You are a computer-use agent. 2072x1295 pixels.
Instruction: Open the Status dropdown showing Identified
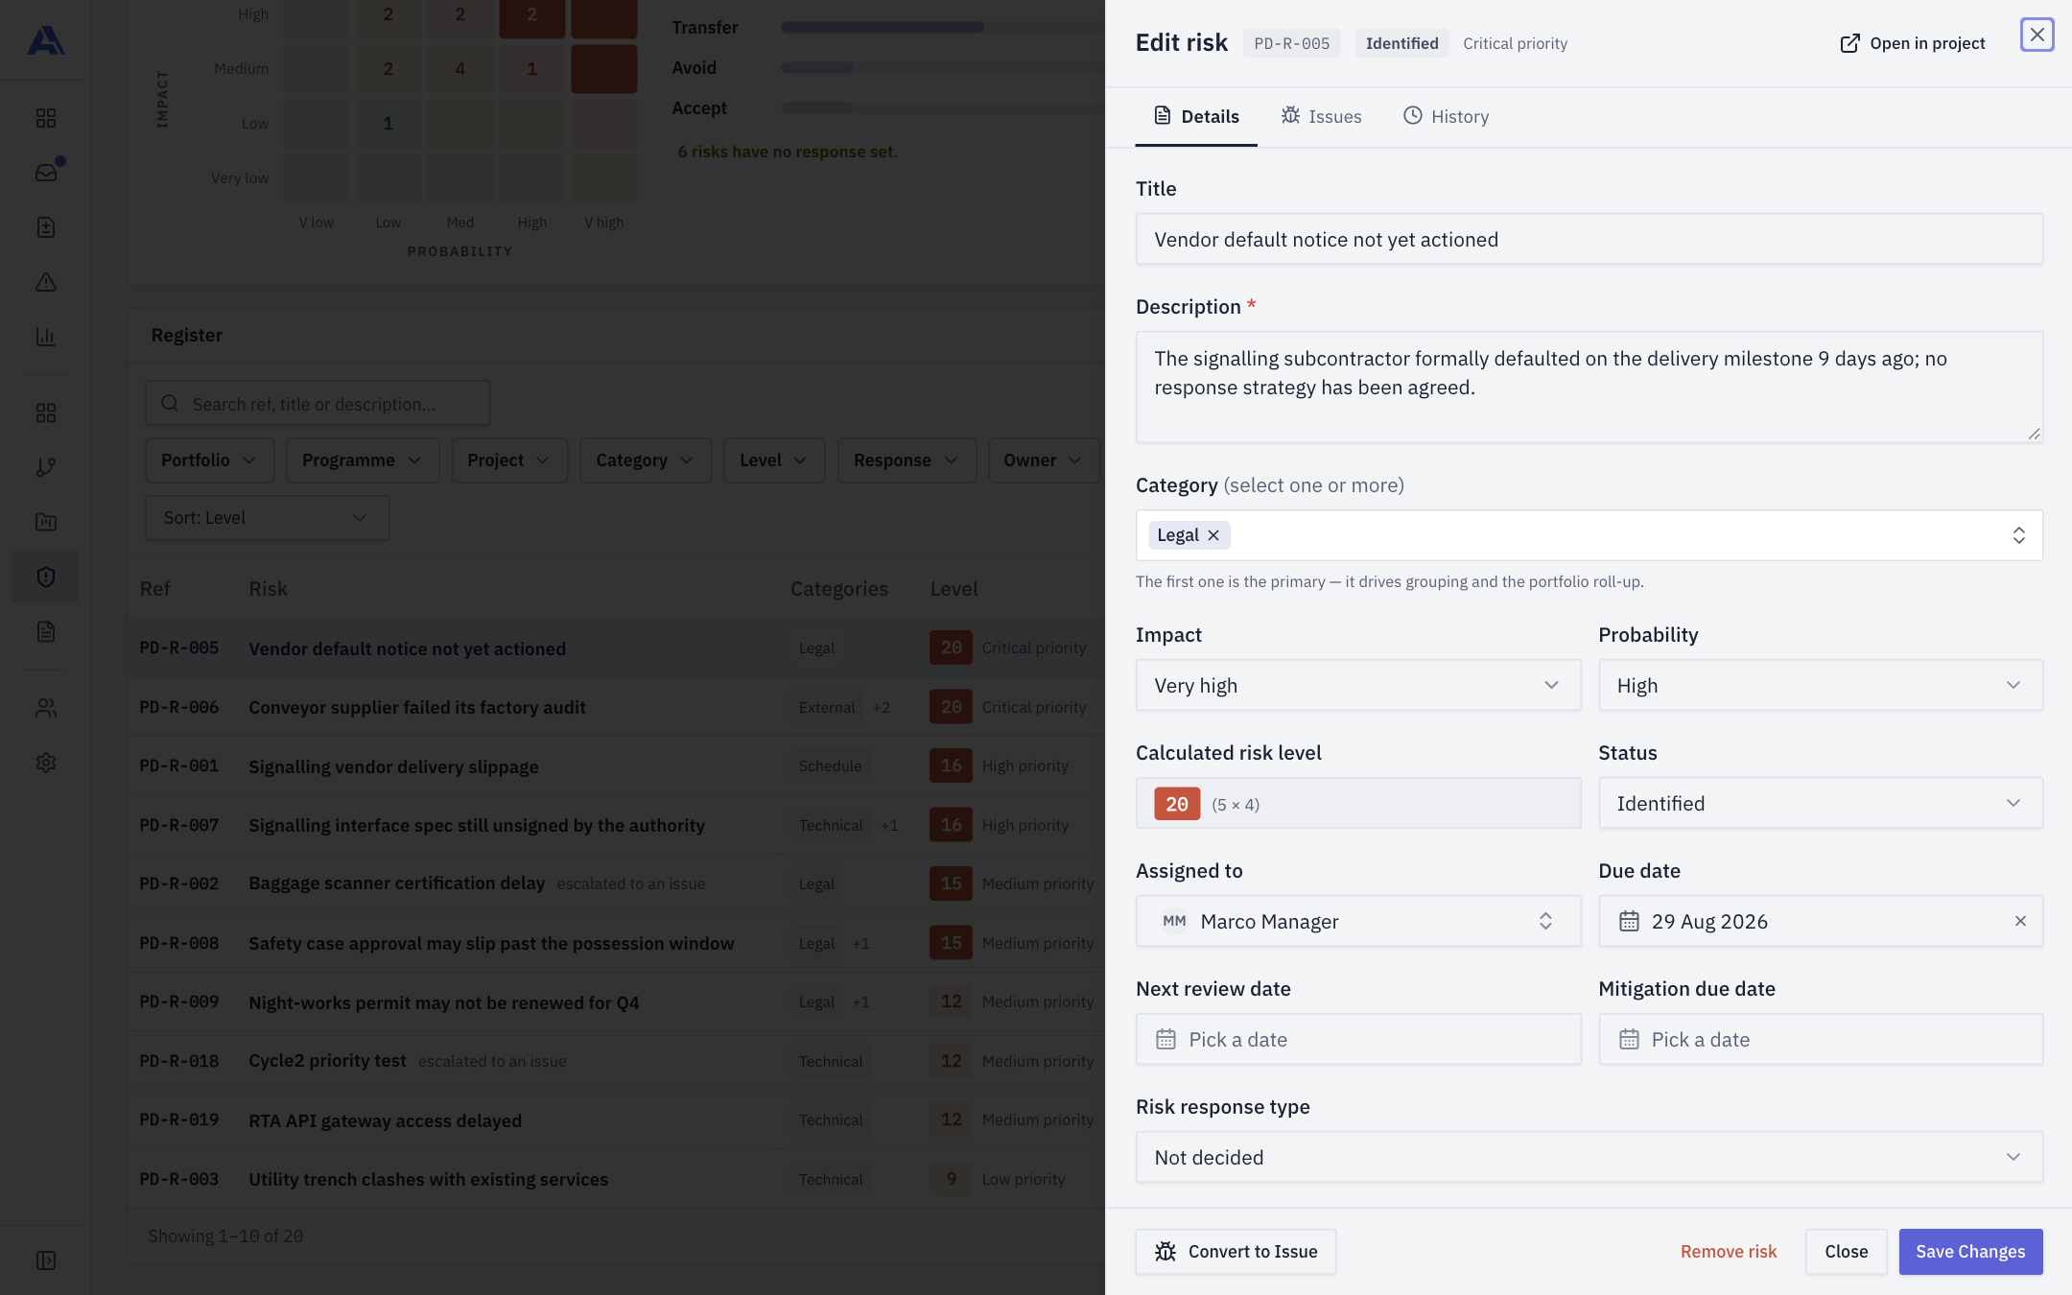pyautogui.click(x=1821, y=803)
